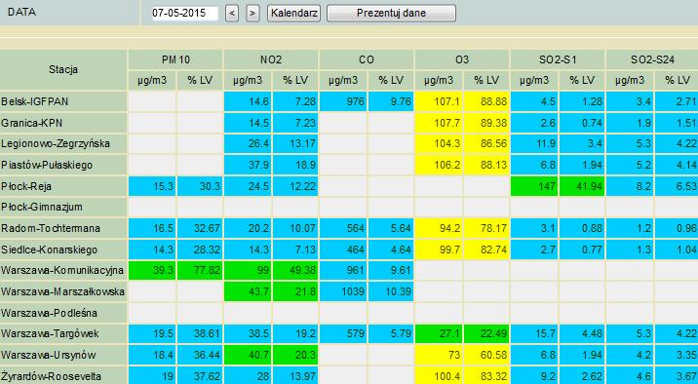This screenshot has height=384, width=698.
Task: Click Warszawa-Marszałkowska CO value 1039
Action: pos(343,291)
